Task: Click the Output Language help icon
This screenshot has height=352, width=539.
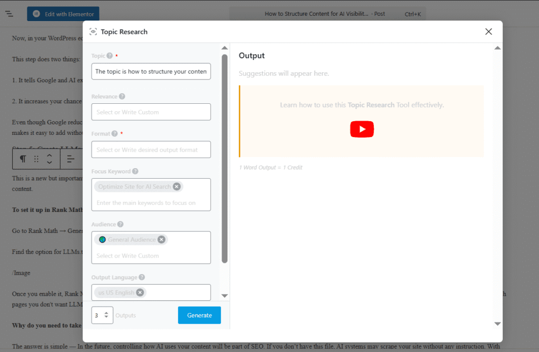Action: [x=142, y=278]
